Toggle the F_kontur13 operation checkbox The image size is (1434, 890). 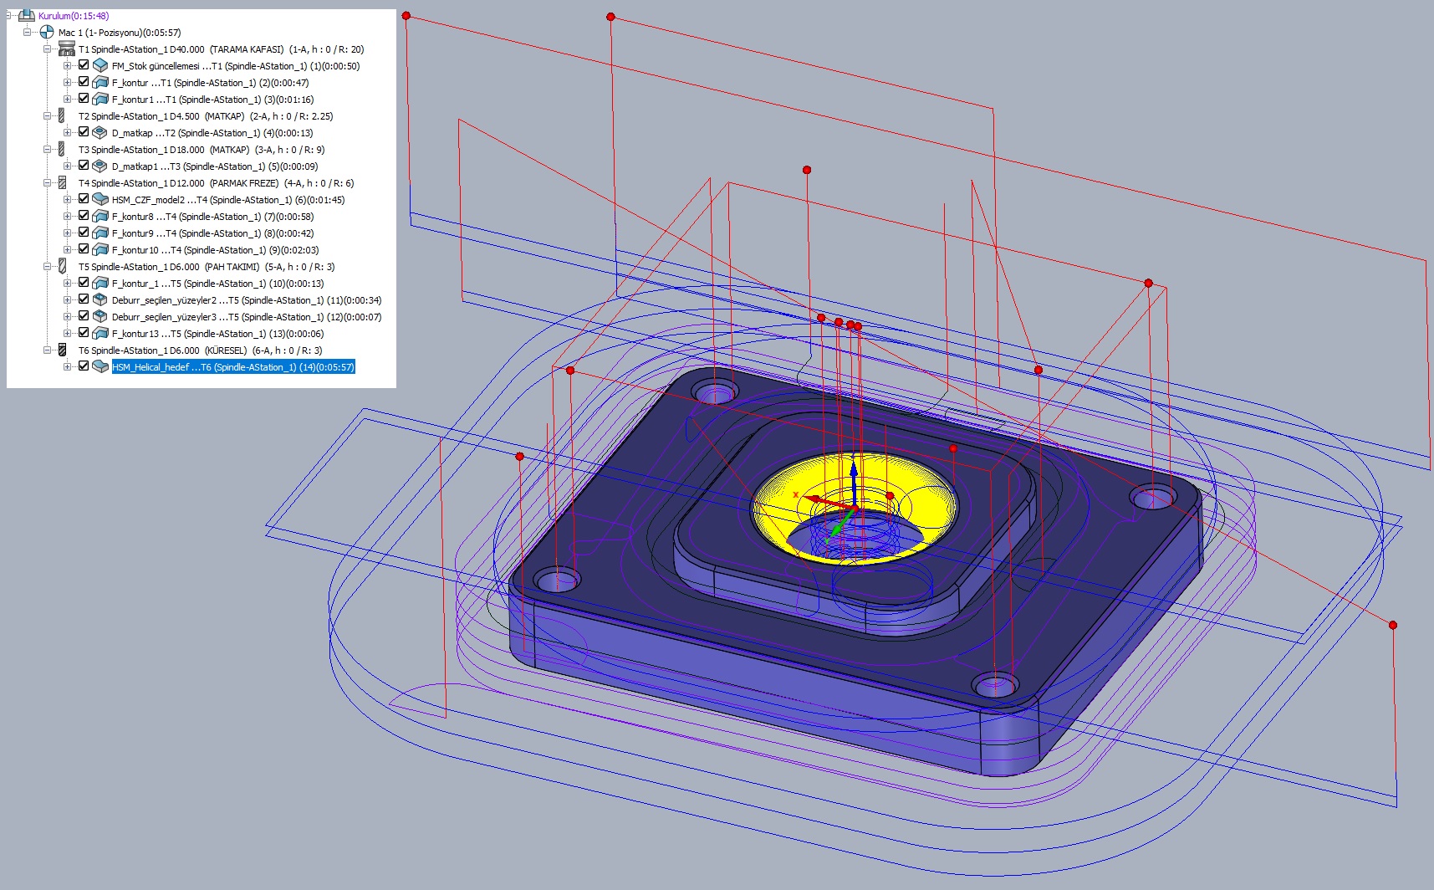click(84, 333)
